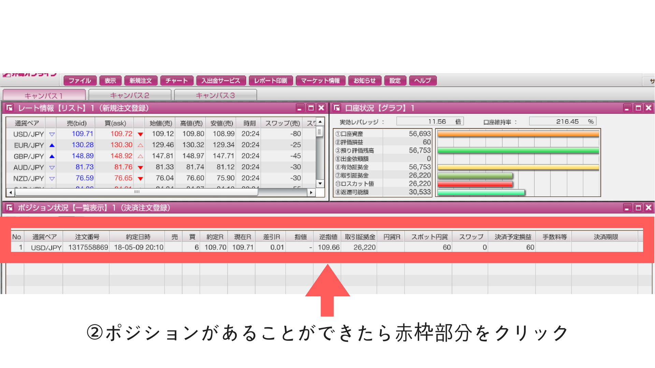The width and height of the screenshot is (655, 368).
Task: Click the NZD/JPY bid price 76.59
Action: point(84,178)
